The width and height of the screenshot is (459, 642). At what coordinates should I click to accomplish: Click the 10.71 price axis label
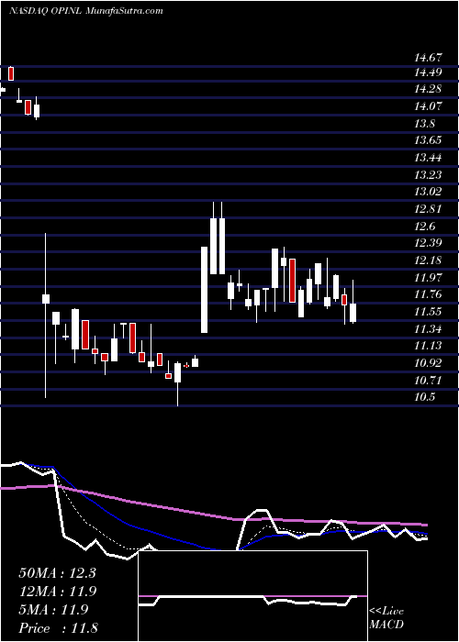pos(429,380)
